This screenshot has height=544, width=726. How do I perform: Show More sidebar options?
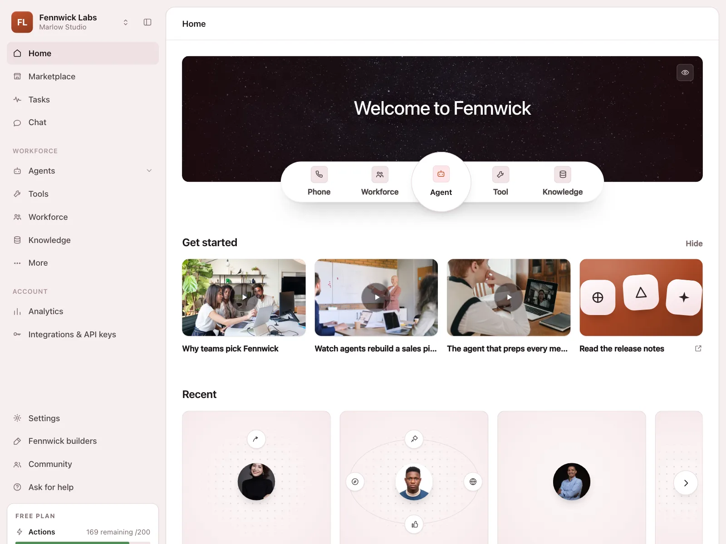point(83,263)
